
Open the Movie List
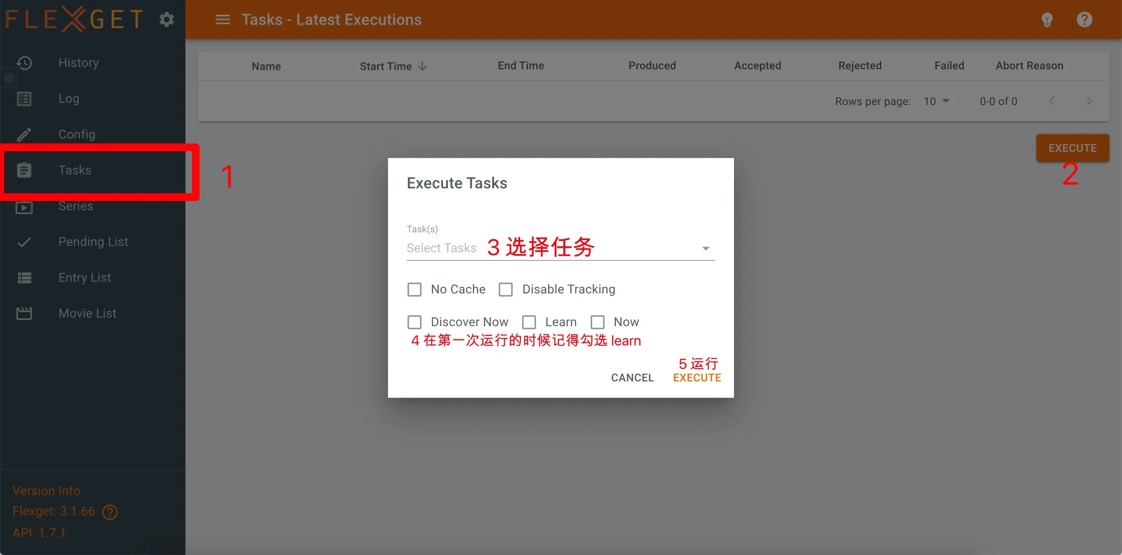click(87, 313)
